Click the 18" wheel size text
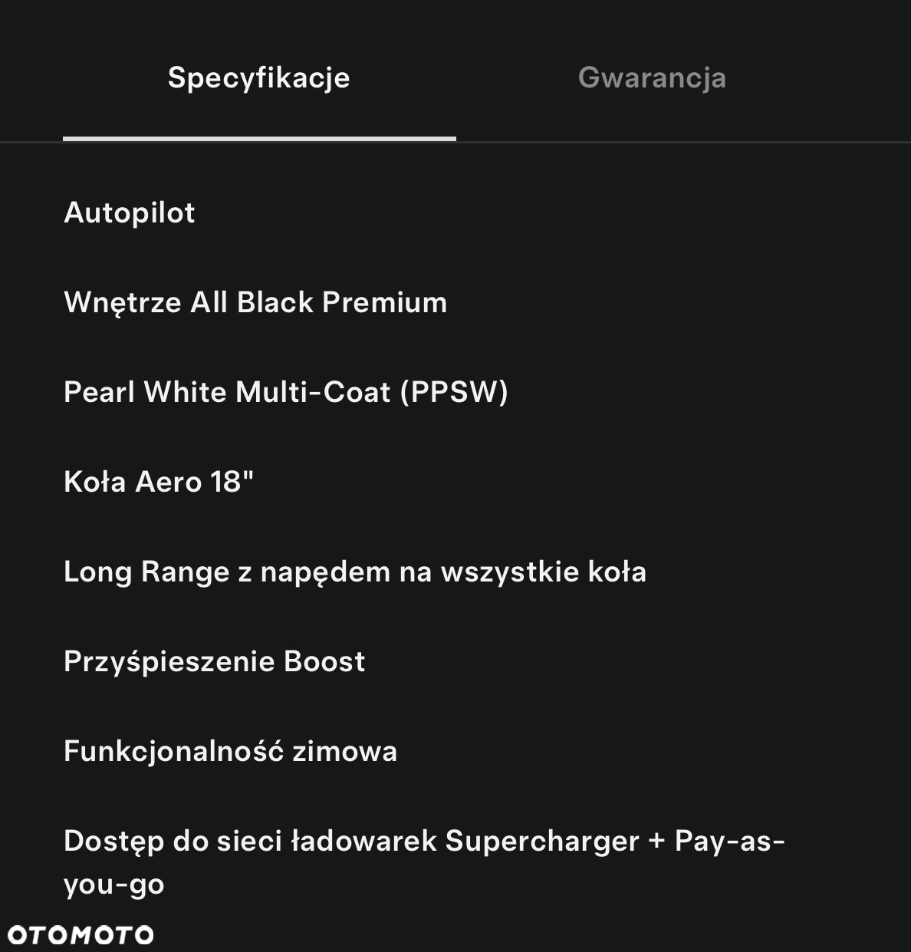911x952 pixels. [x=232, y=482]
